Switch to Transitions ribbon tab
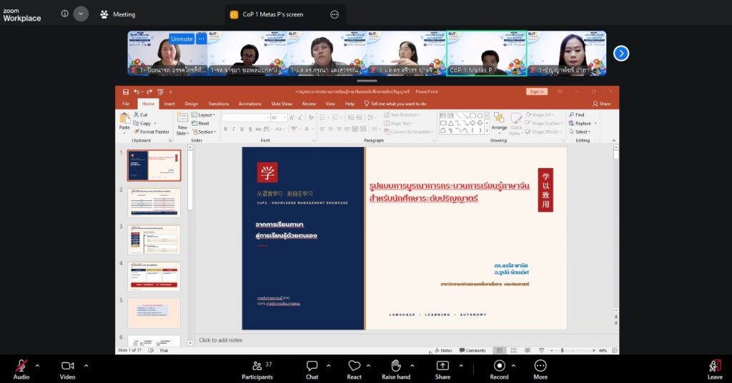Image resolution: width=732 pixels, height=383 pixels. pos(219,104)
